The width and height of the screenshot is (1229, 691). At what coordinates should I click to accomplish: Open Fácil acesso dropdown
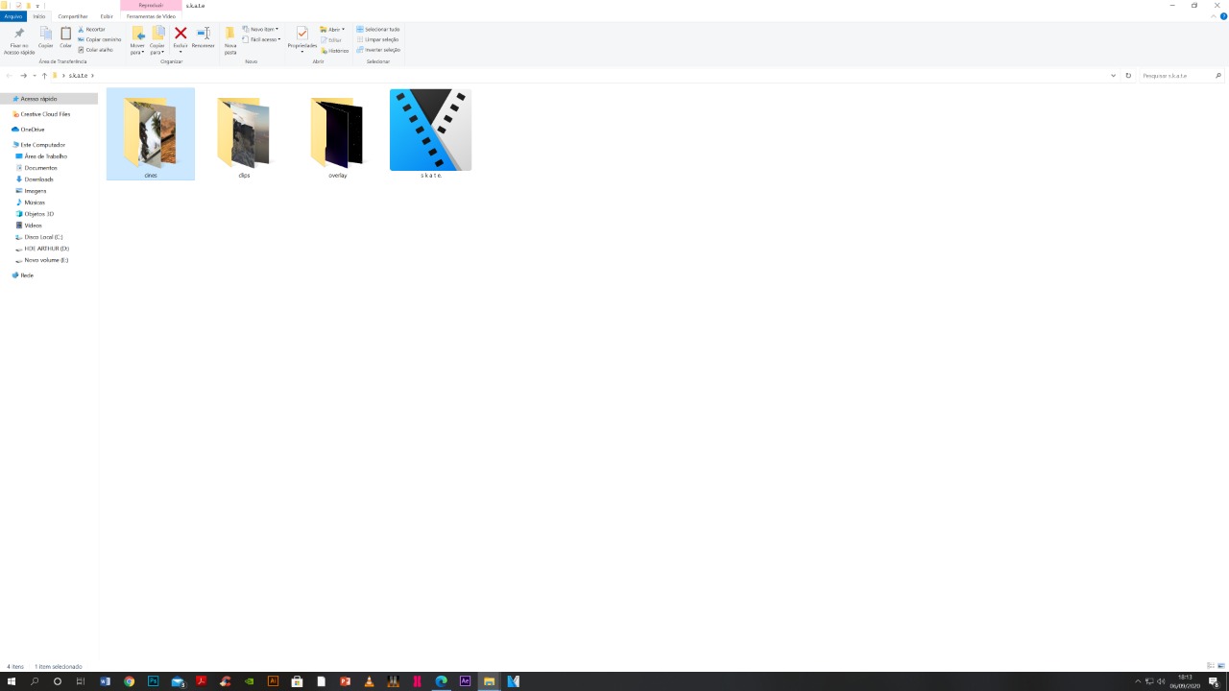click(261, 39)
